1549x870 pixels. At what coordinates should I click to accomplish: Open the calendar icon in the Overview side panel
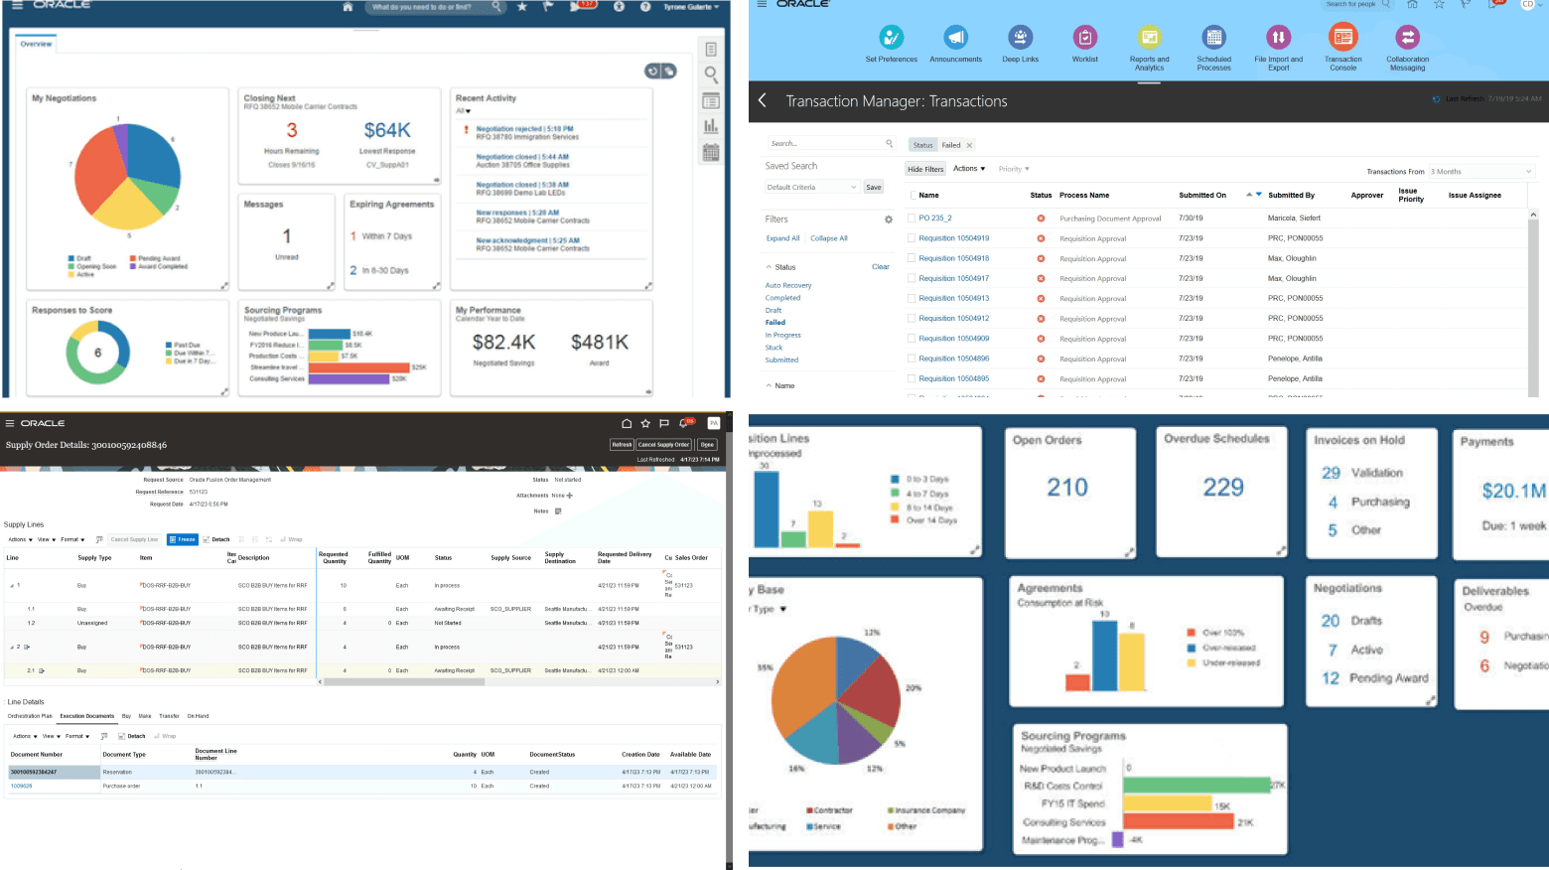(711, 152)
